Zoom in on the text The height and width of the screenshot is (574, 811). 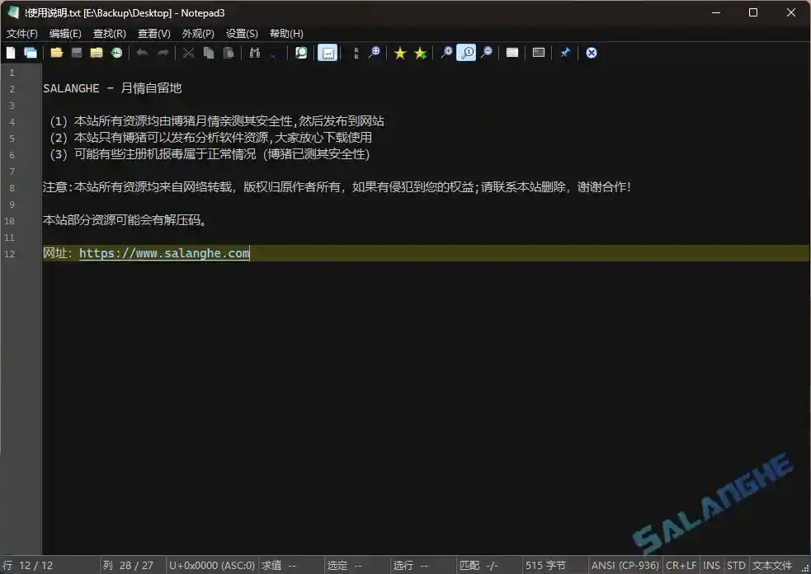click(446, 53)
